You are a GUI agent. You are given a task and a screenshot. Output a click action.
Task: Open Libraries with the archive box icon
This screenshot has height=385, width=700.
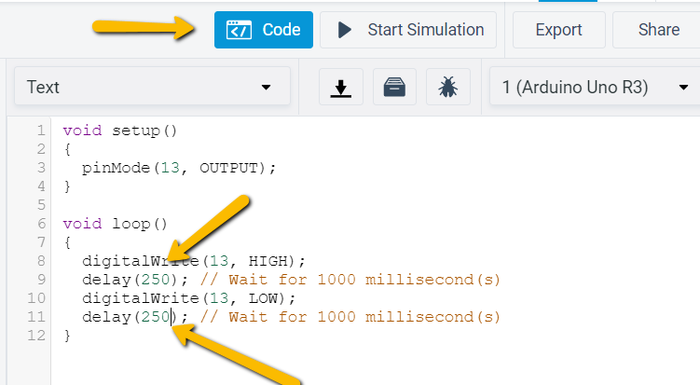394,88
